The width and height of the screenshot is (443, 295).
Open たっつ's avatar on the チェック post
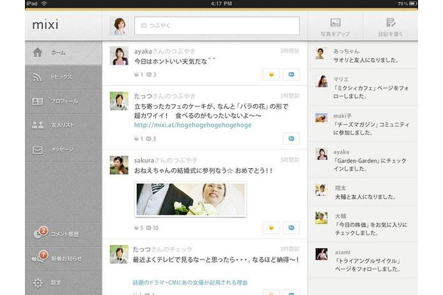click(119, 254)
